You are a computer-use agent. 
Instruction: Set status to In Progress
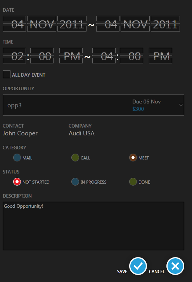(x=75, y=182)
